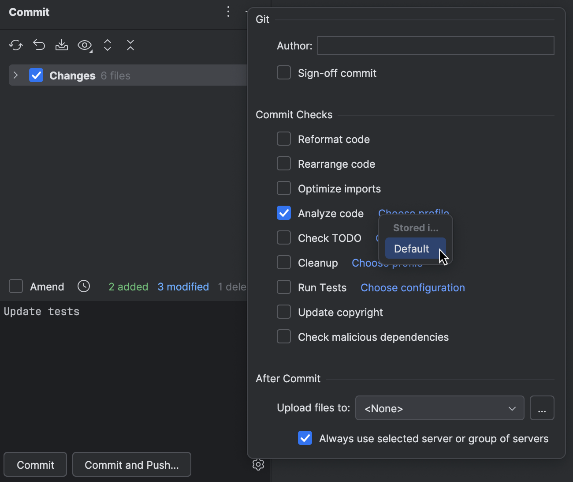
Task: Click the ellipsis button beside the upload dropdown
Action: pos(542,408)
